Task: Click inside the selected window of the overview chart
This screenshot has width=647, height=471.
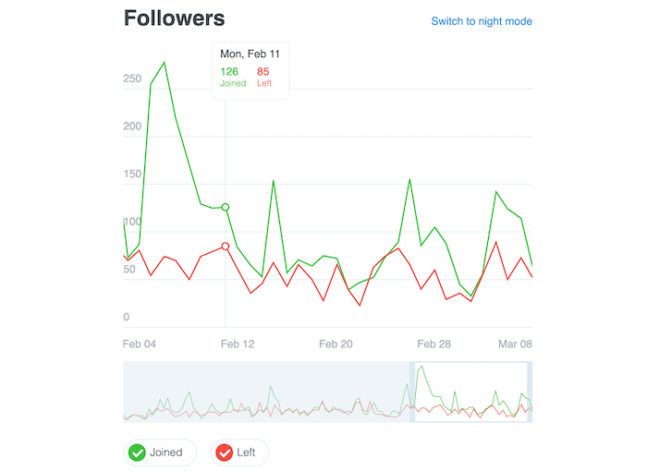Action: click(470, 392)
